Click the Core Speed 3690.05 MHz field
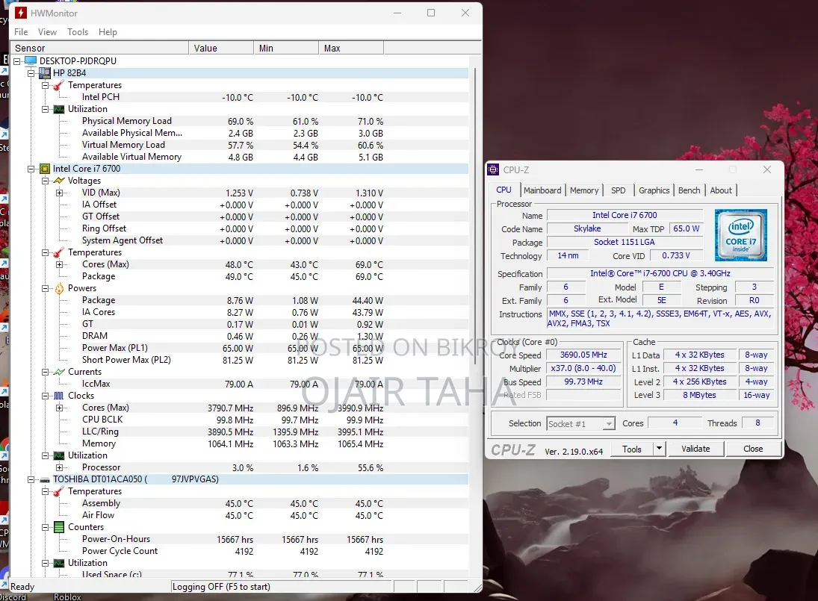The width and height of the screenshot is (818, 601). pos(583,355)
